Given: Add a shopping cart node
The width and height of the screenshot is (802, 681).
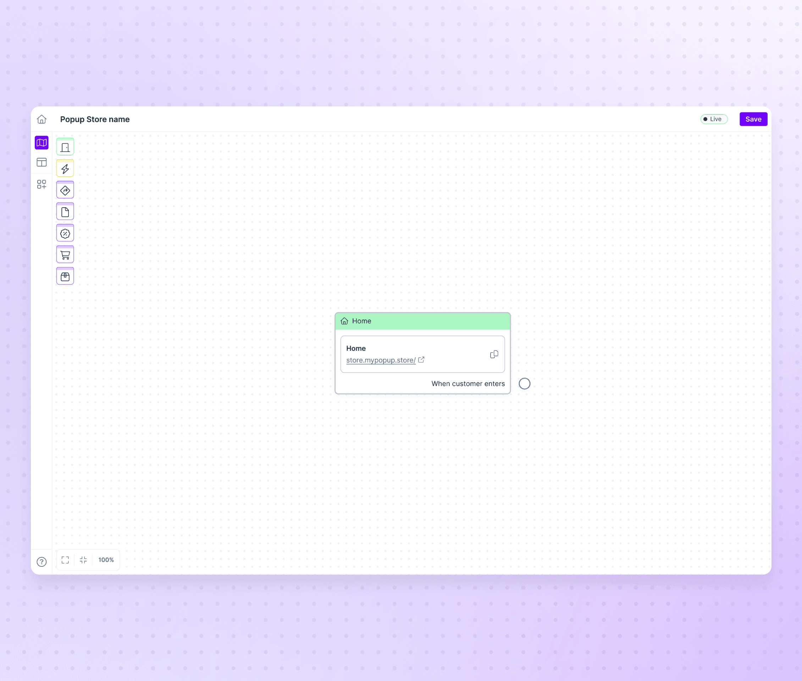Looking at the screenshot, I should (65, 255).
